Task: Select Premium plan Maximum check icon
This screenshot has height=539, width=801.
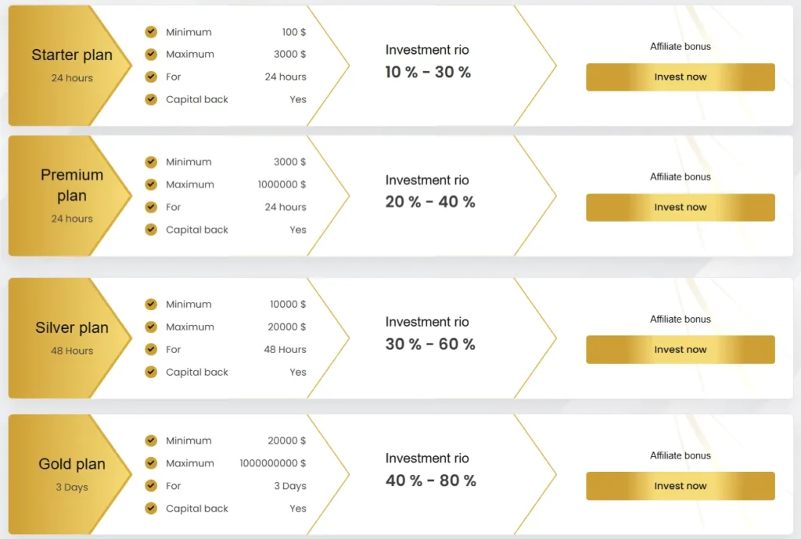Action: tap(151, 184)
